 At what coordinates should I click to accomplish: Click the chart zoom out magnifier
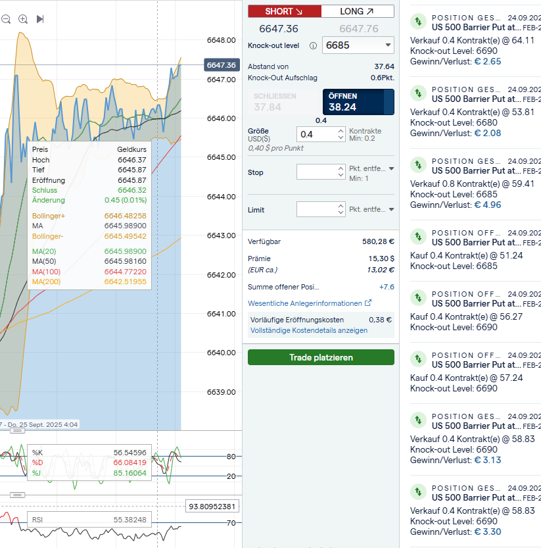(6, 19)
